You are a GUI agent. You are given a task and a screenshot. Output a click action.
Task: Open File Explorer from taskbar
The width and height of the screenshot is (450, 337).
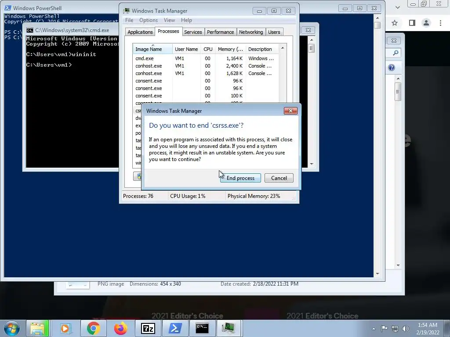[x=38, y=328]
